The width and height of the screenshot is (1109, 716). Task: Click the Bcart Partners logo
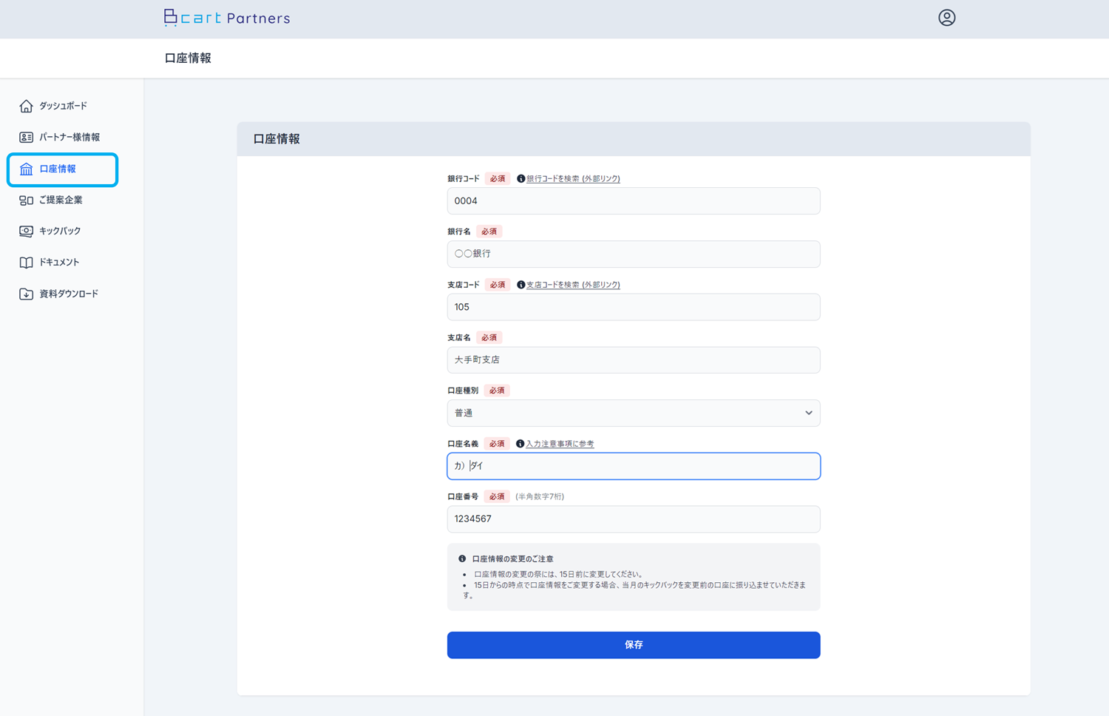tap(227, 18)
